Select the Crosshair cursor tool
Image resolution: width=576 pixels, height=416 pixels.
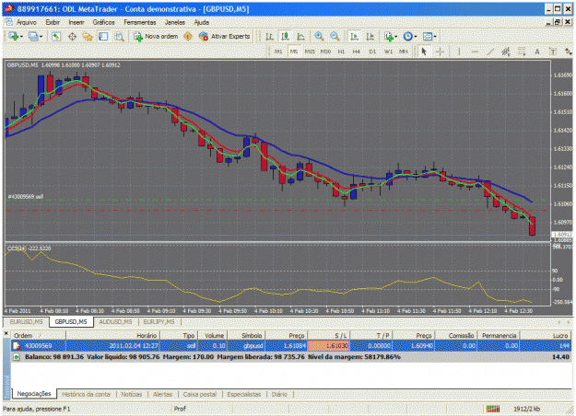click(440, 52)
